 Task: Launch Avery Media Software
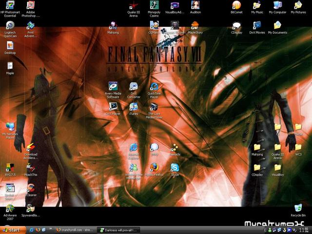point(113,90)
